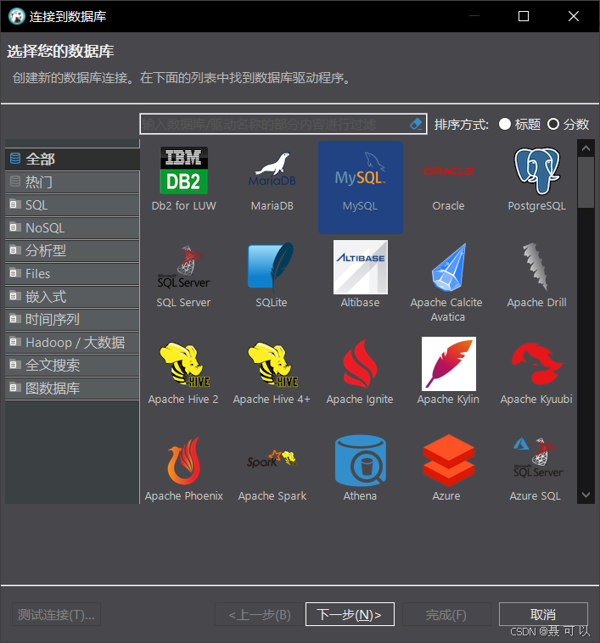Select the Azure driver icon
The height and width of the screenshot is (643, 600).
tap(448, 460)
